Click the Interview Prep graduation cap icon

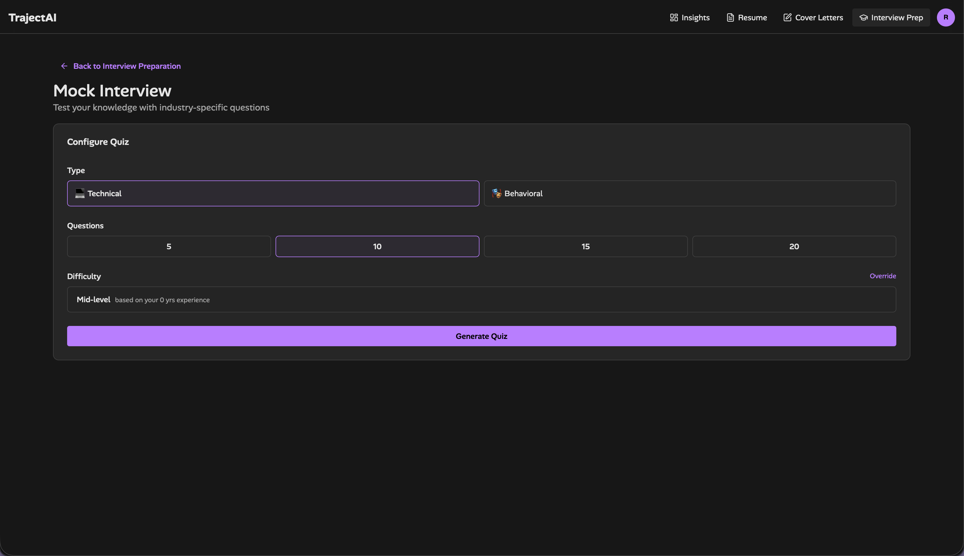[x=864, y=17]
